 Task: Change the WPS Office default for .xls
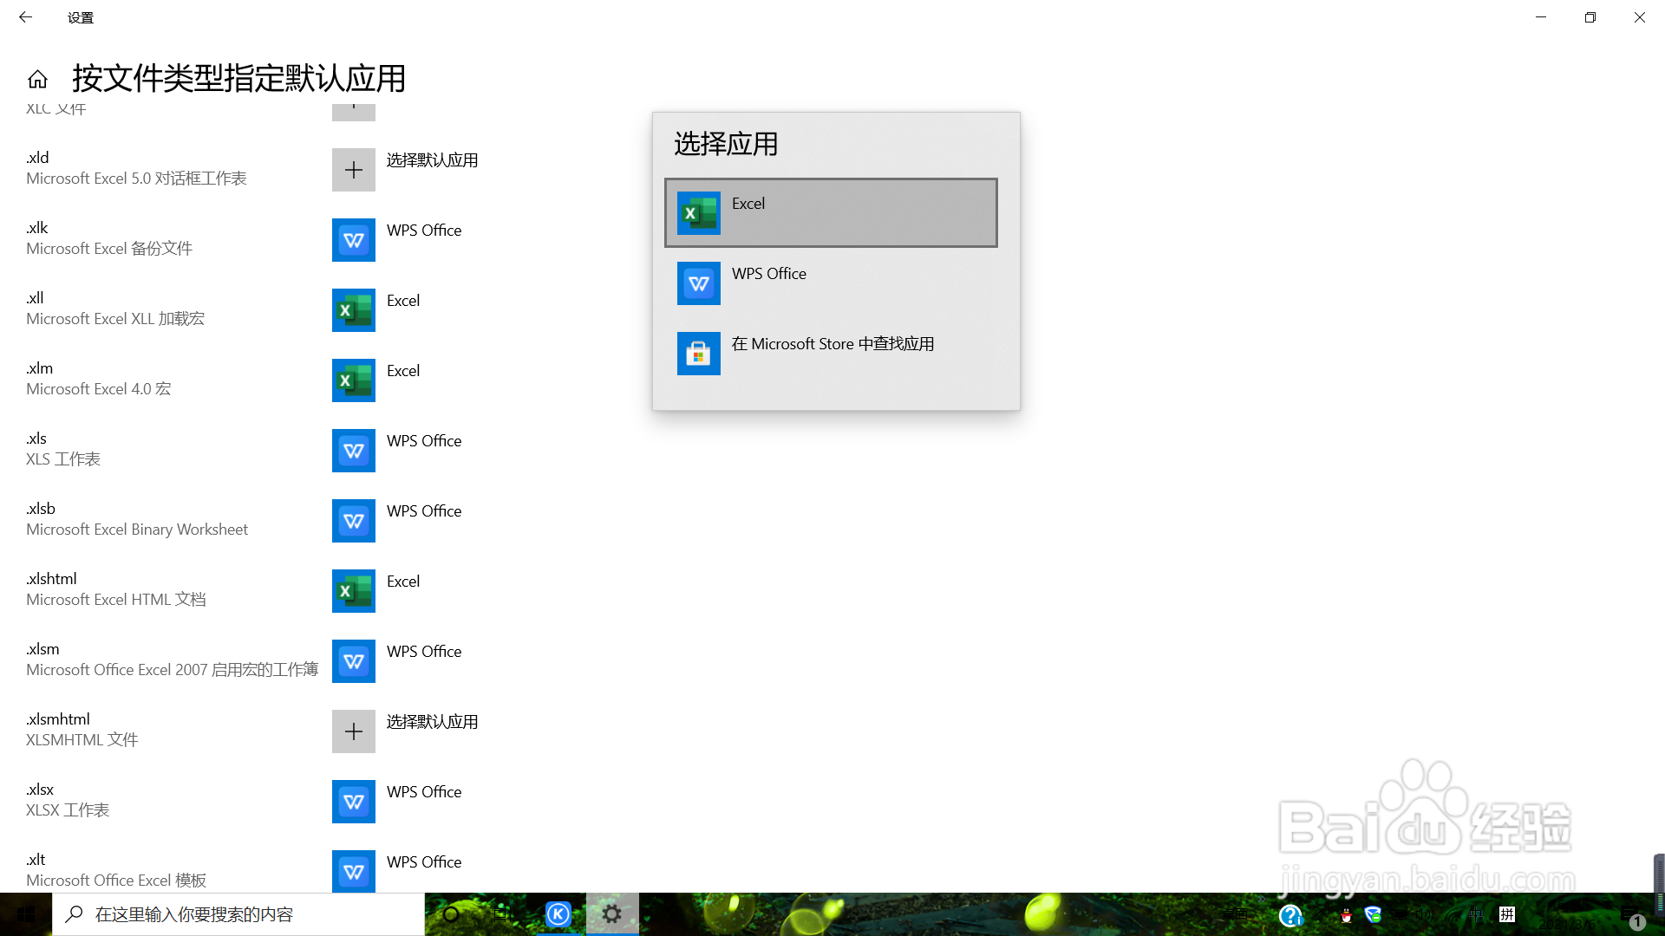pyautogui.click(x=424, y=441)
